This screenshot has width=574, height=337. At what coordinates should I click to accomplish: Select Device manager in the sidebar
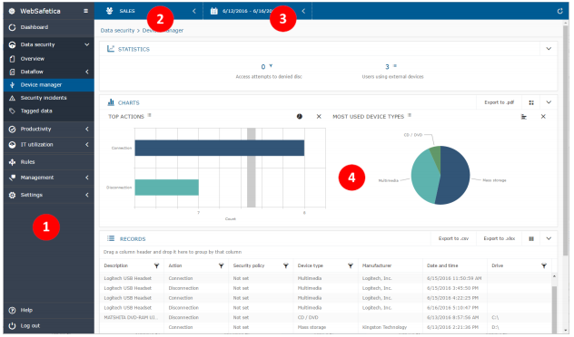[49, 85]
